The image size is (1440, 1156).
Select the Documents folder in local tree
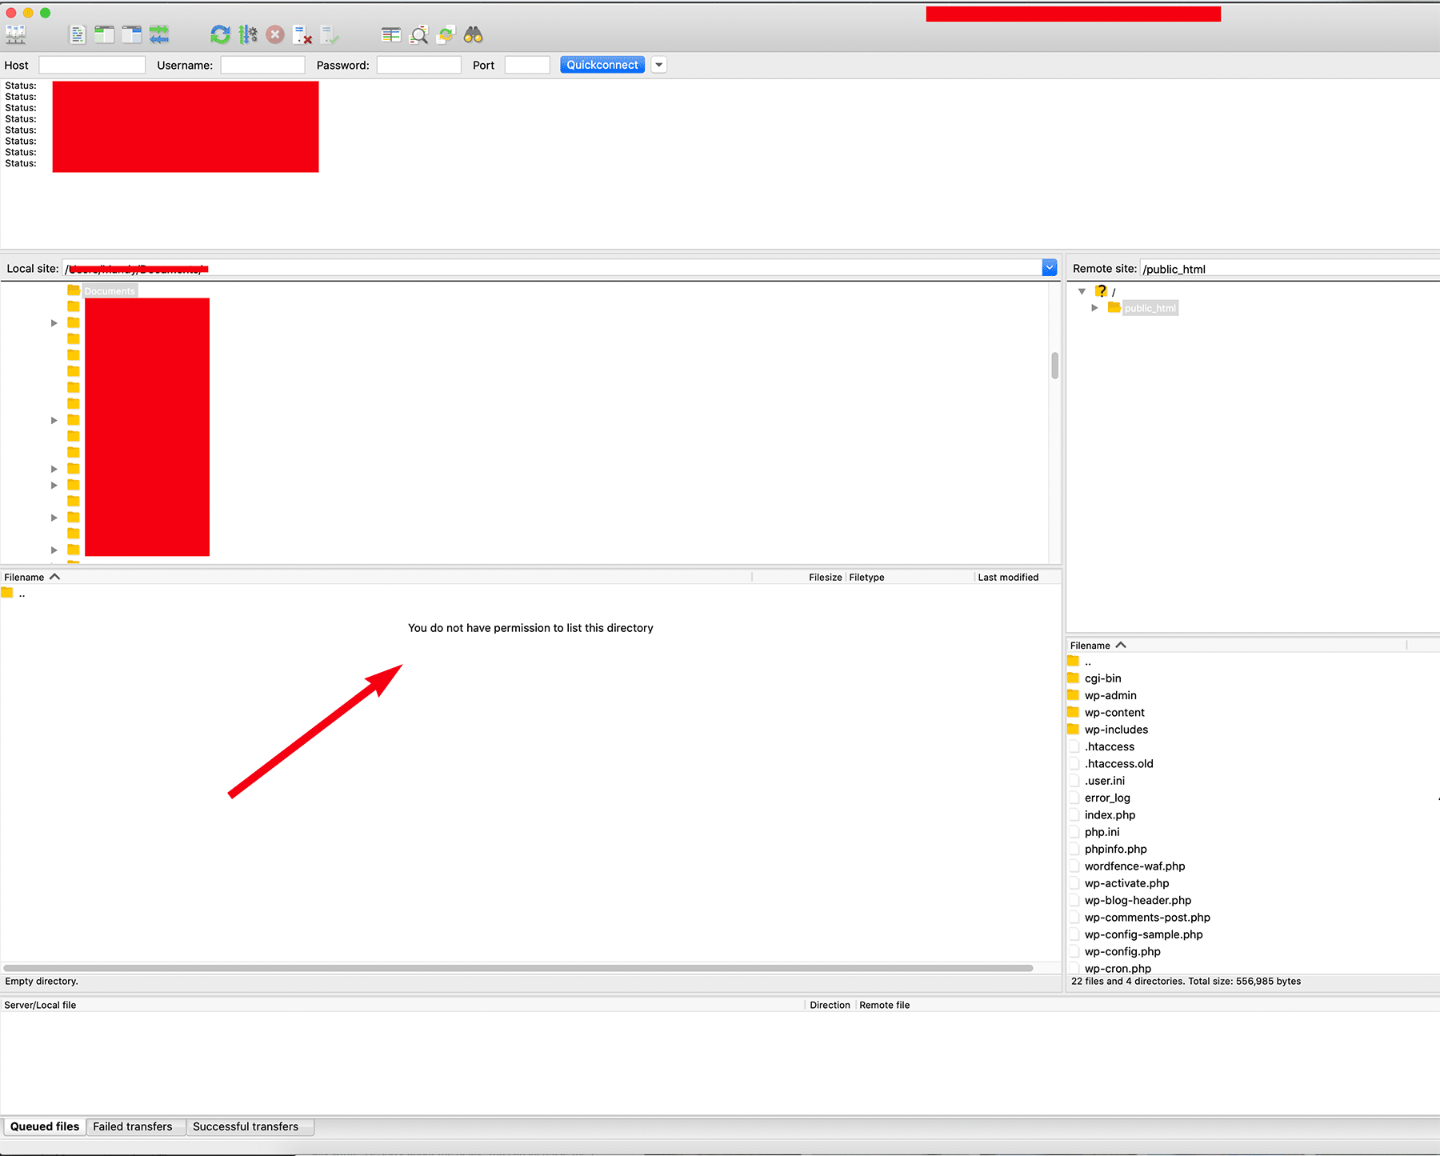(x=110, y=290)
